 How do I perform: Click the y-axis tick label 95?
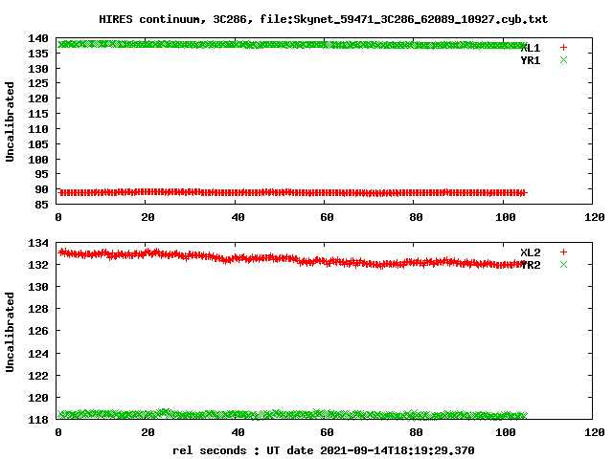[41, 174]
